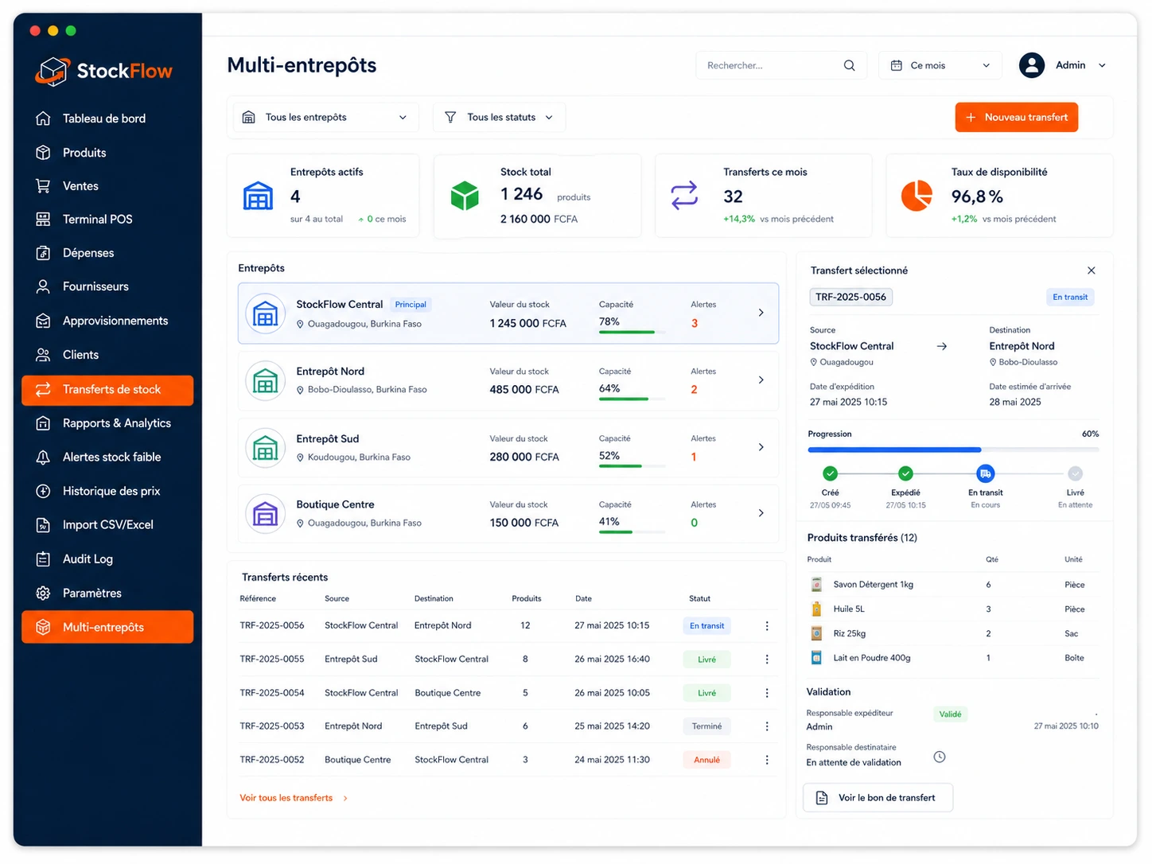Open Rapports & Analytics menu item
The width and height of the screenshot is (1152, 864).
click(x=107, y=423)
